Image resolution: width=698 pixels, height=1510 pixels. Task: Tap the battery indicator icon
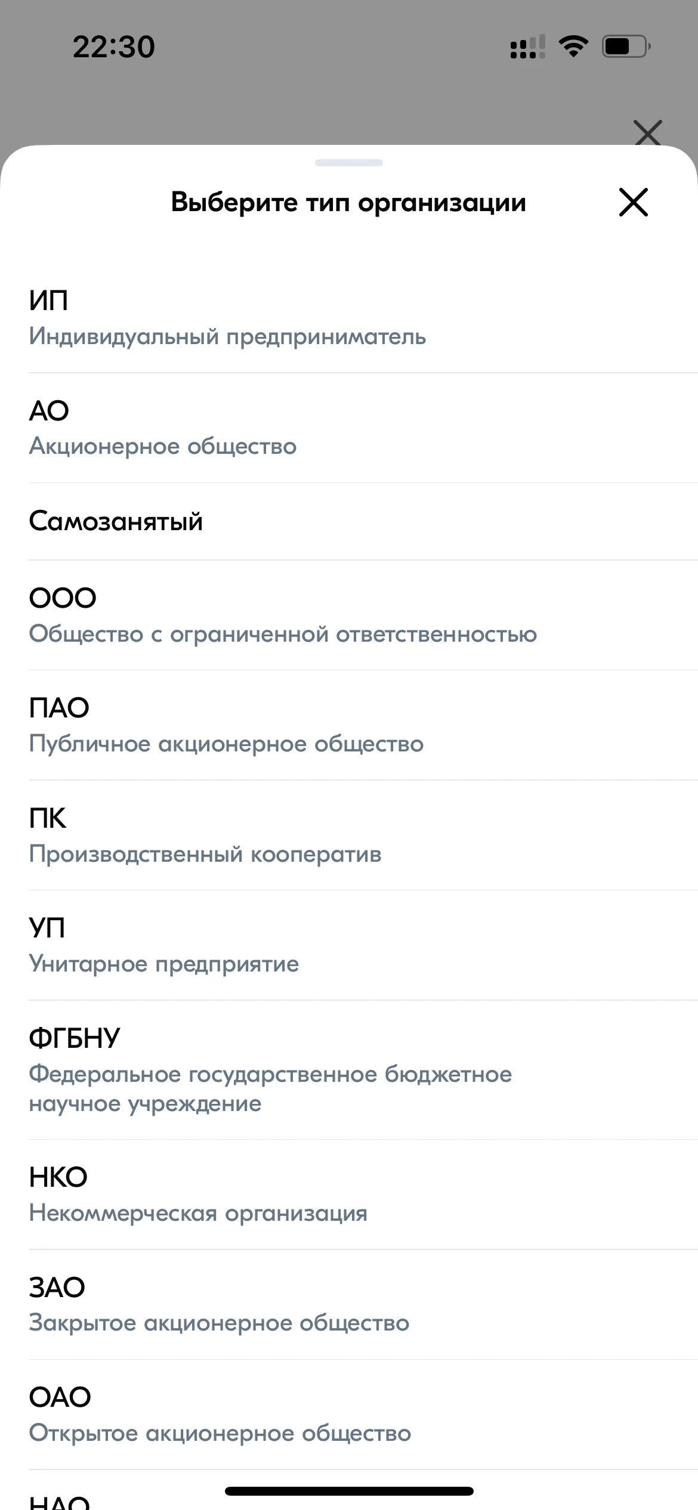625,46
